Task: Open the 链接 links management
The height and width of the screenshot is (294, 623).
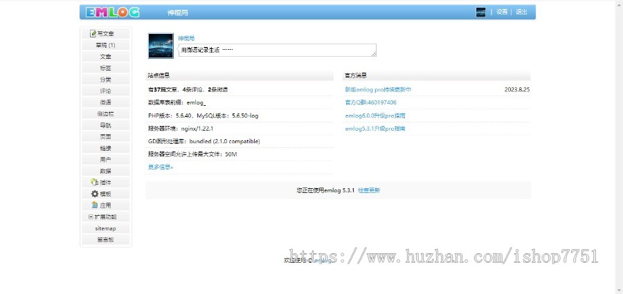Action: pos(106,148)
